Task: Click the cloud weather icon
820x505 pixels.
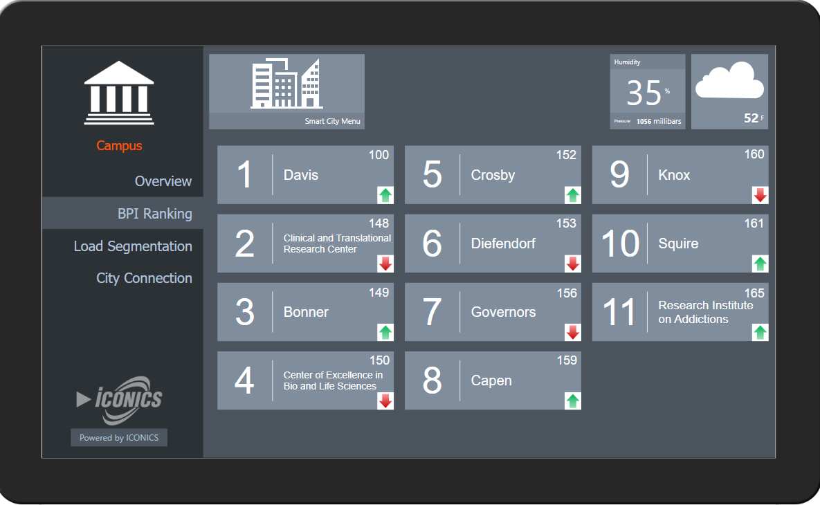Action: (x=729, y=83)
